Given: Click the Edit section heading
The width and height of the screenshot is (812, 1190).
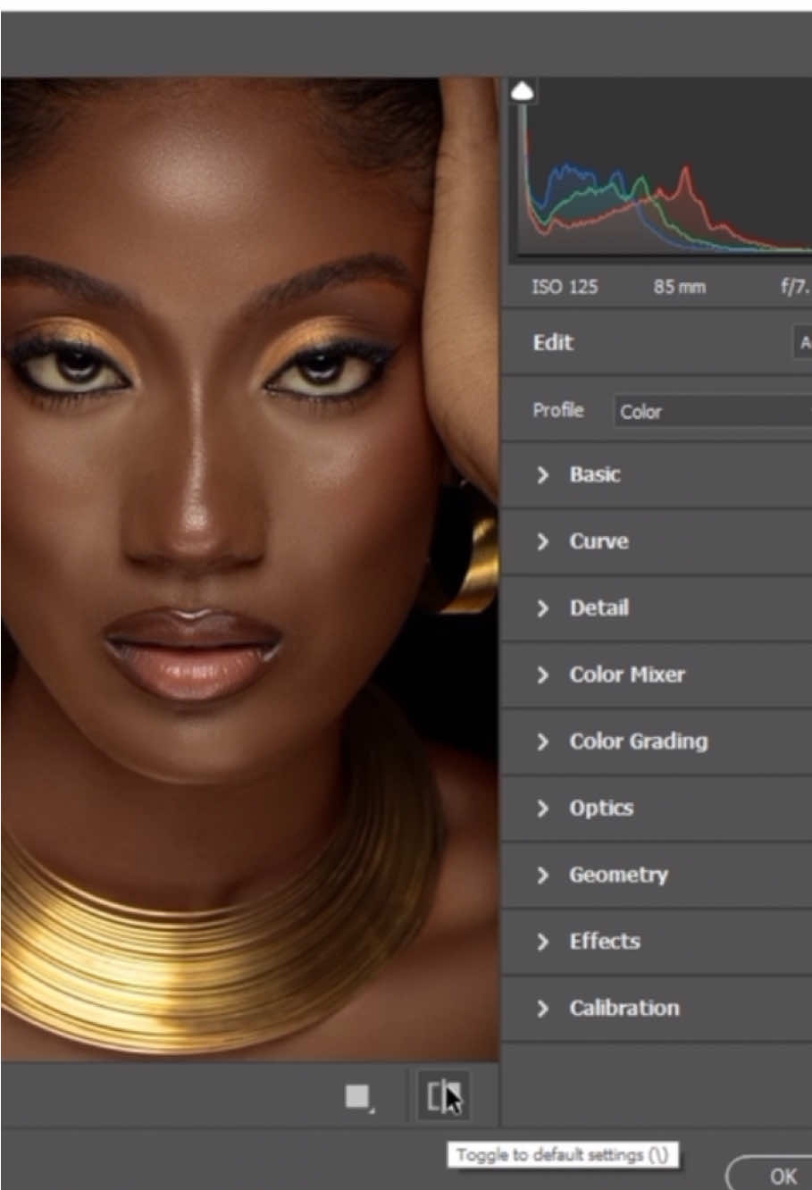Looking at the screenshot, I should [553, 342].
